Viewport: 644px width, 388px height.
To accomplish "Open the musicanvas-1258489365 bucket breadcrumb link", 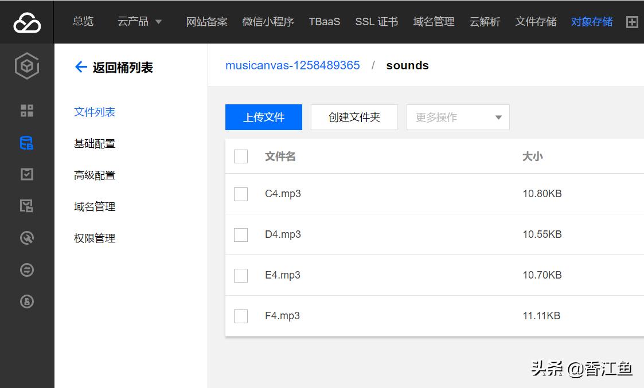I will 292,65.
